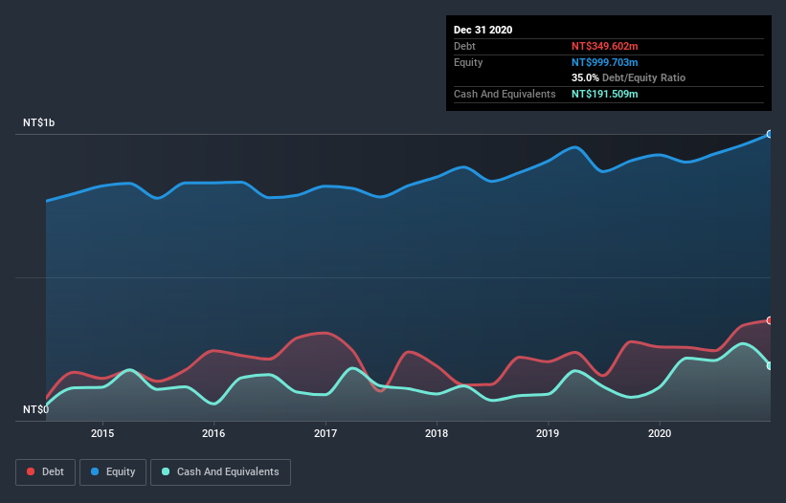Toggle the Debt series legend button
This screenshot has height=503, width=786.
pyautogui.click(x=46, y=472)
